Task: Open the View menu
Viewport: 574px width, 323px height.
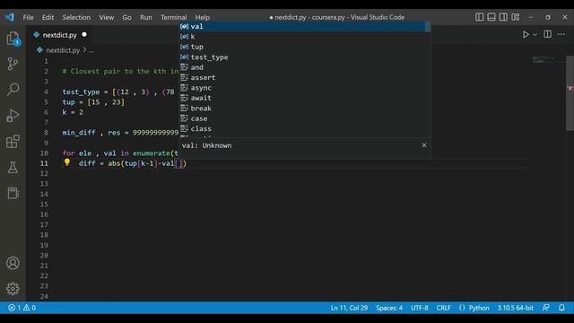Action: [x=107, y=17]
